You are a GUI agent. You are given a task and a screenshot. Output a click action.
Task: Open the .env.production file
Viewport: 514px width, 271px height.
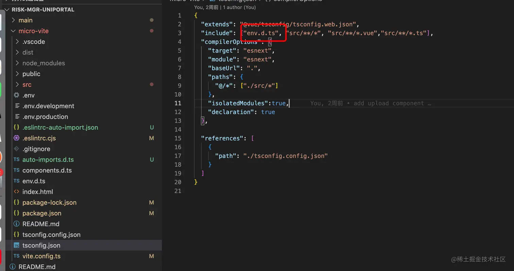coord(45,117)
